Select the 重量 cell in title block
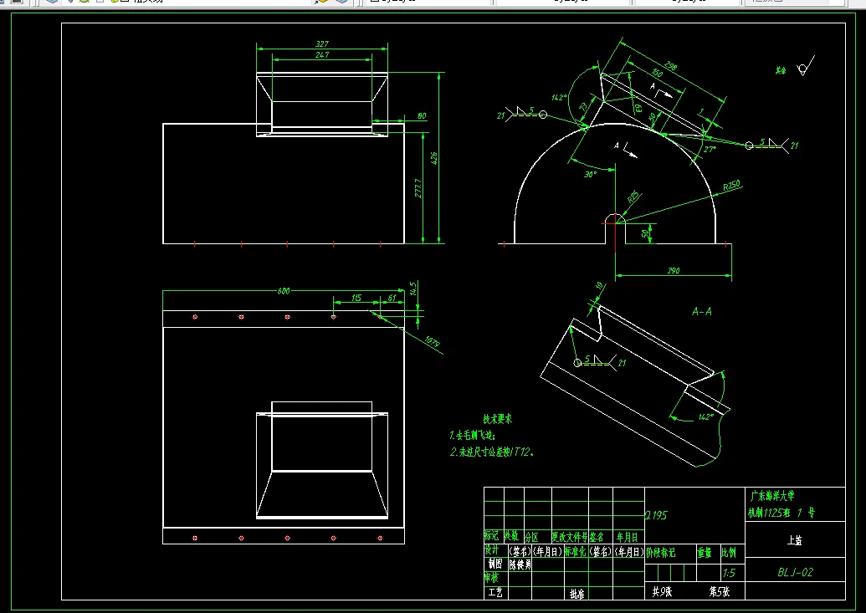Screen dimensions: 866x613 pyautogui.click(x=705, y=552)
